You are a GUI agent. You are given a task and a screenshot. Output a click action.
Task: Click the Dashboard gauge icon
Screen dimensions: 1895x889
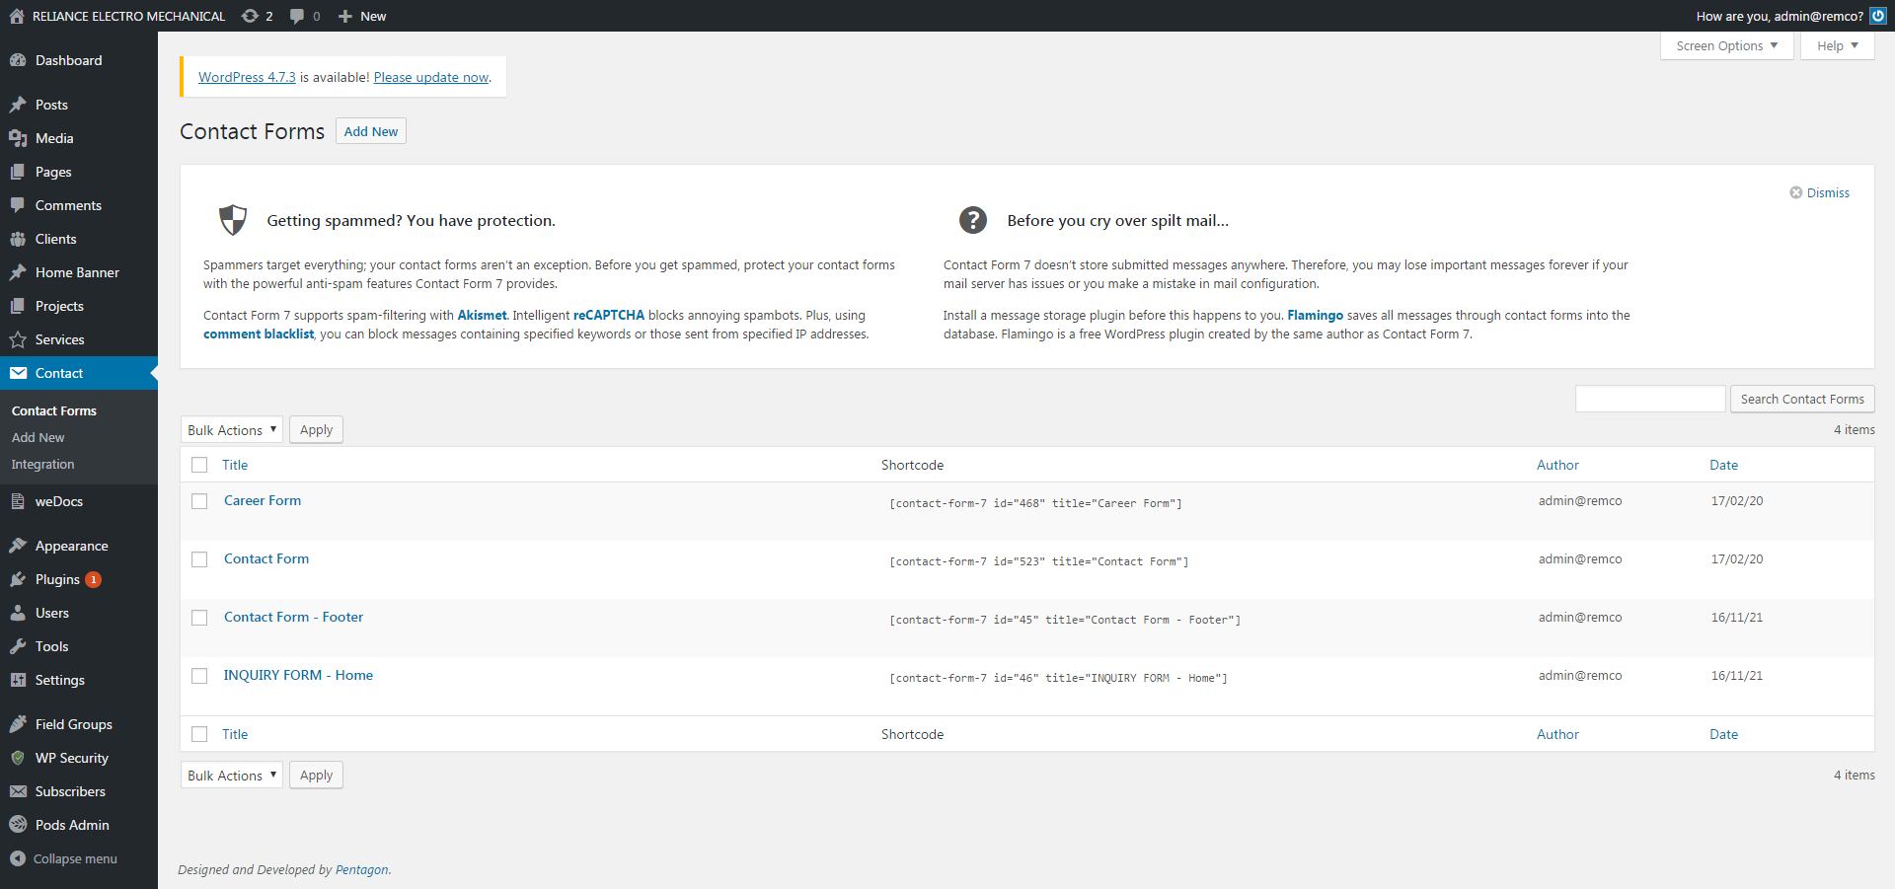click(x=18, y=60)
